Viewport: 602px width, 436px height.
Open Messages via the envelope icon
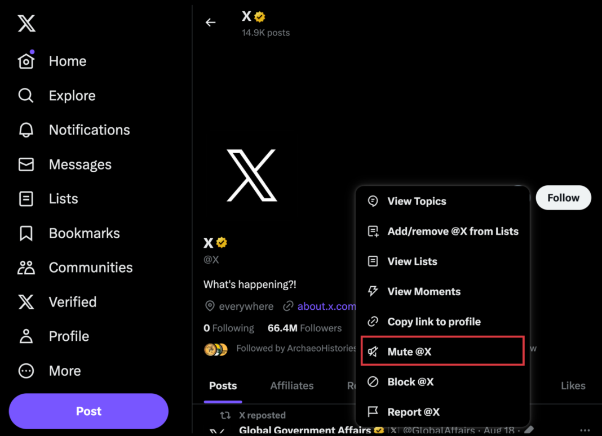[x=26, y=164]
